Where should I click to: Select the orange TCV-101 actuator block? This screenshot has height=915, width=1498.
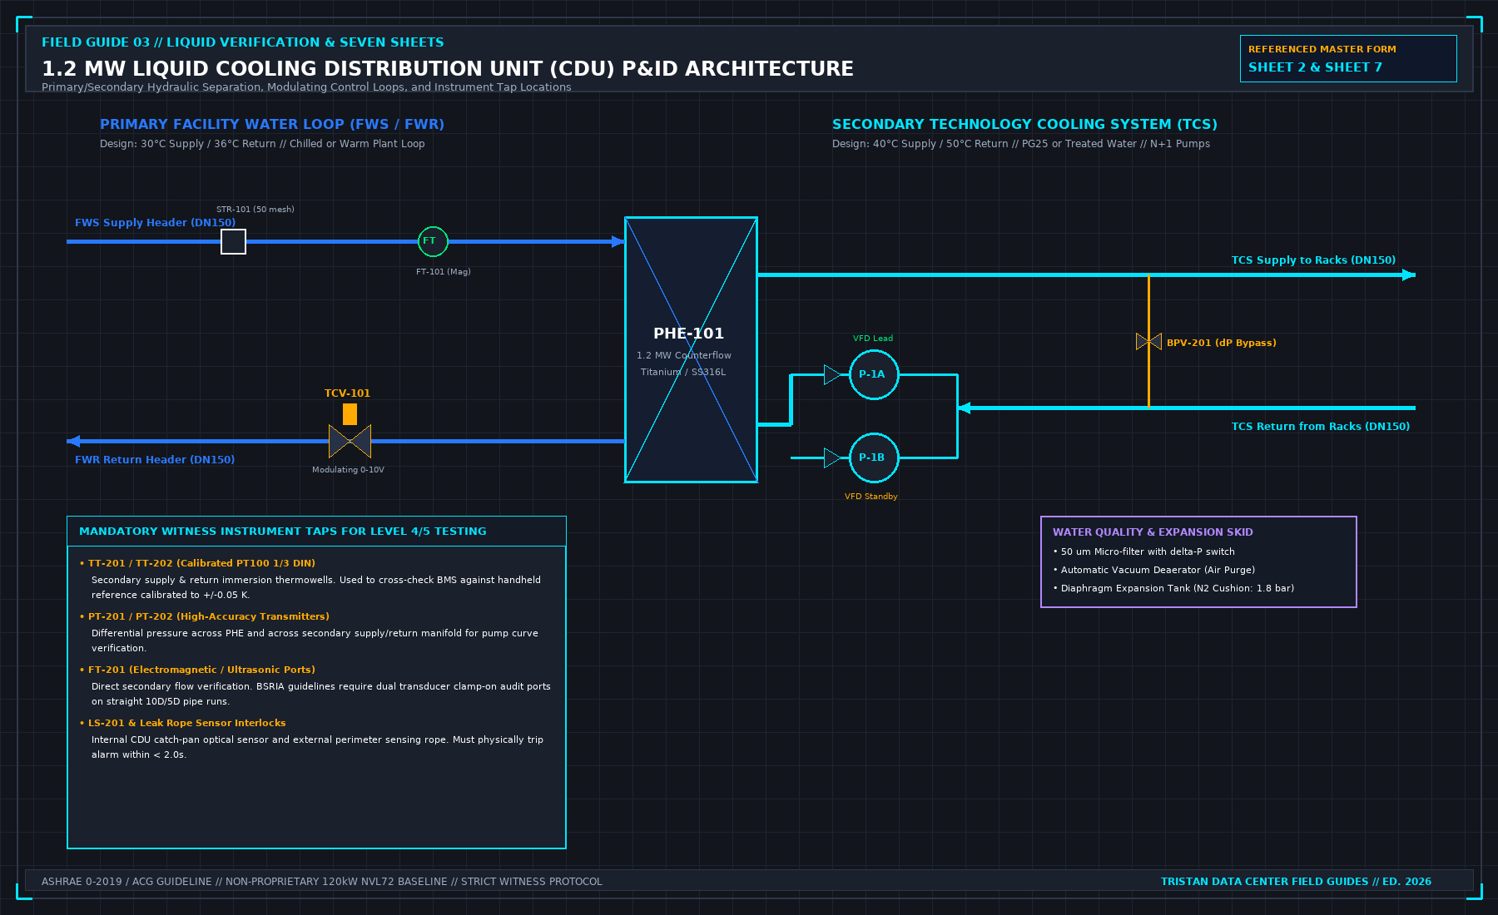tap(350, 414)
